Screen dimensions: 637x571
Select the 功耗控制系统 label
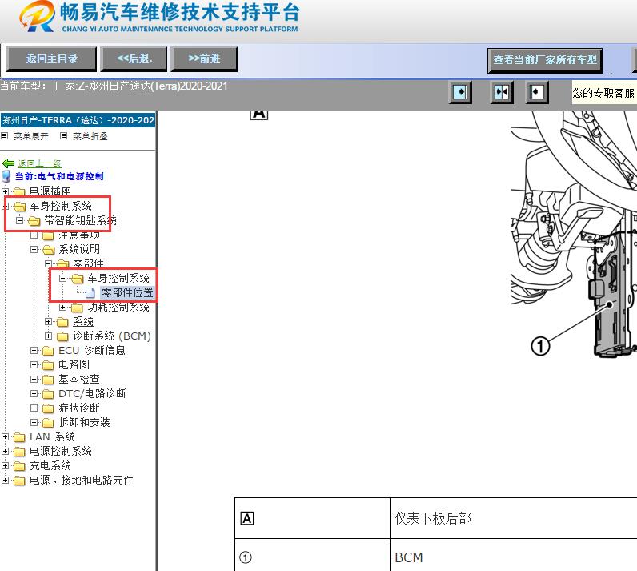[118, 308]
